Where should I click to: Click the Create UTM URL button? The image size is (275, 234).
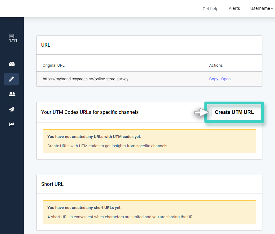click(x=234, y=112)
